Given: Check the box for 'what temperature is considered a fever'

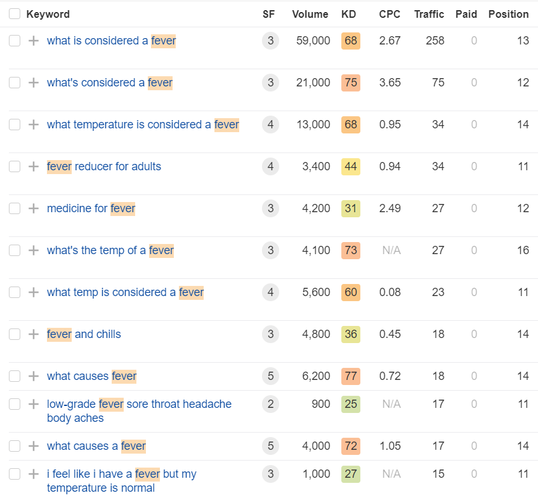Looking at the screenshot, I should tap(15, 125).
